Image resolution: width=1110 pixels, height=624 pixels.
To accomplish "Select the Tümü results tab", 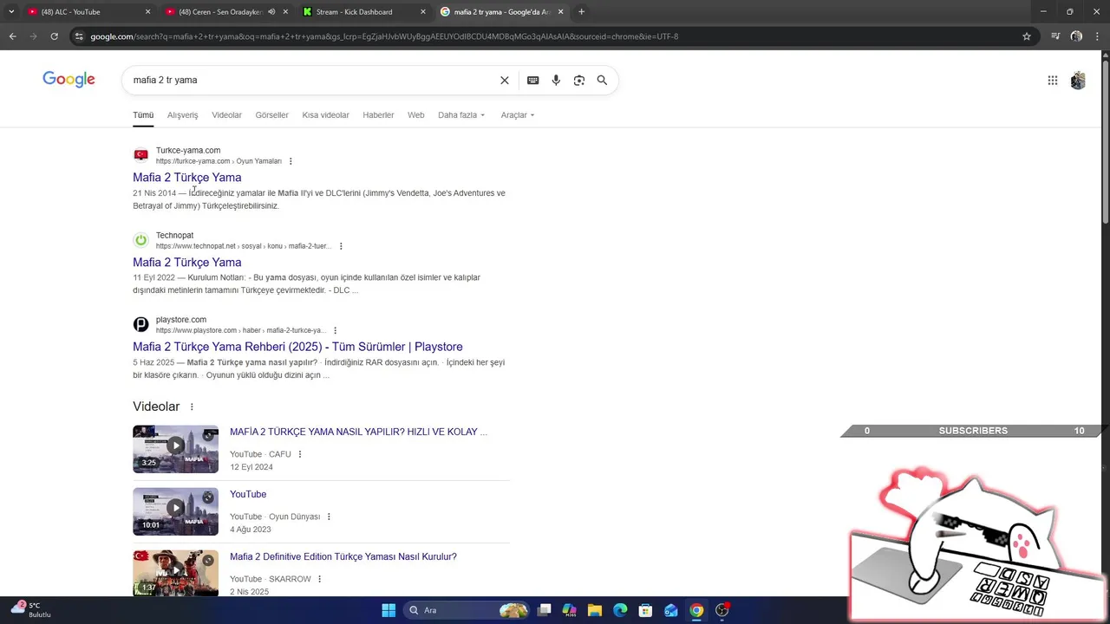I will 143,115.
